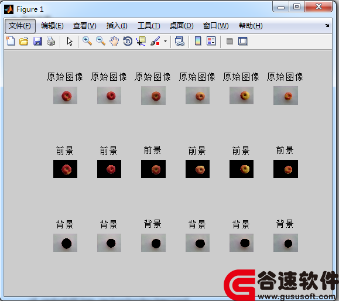Click the Link Plot icon

[179, 41]
